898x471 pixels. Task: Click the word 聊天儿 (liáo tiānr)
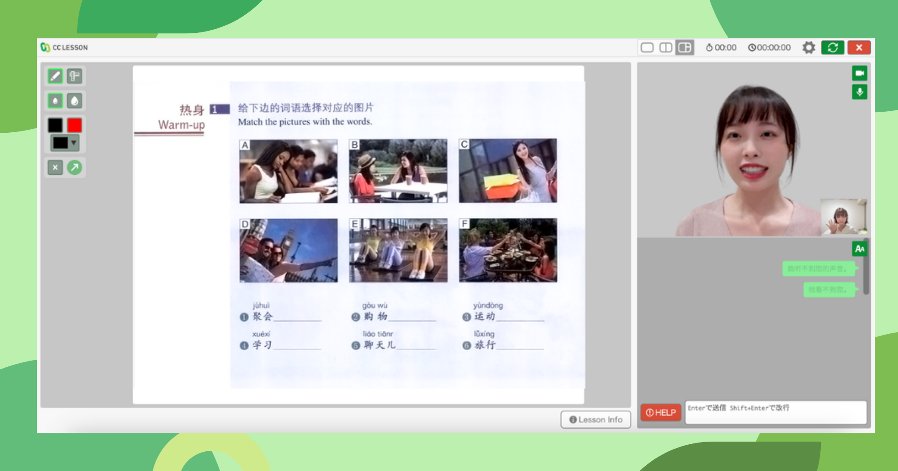click(x=380, y=345)
